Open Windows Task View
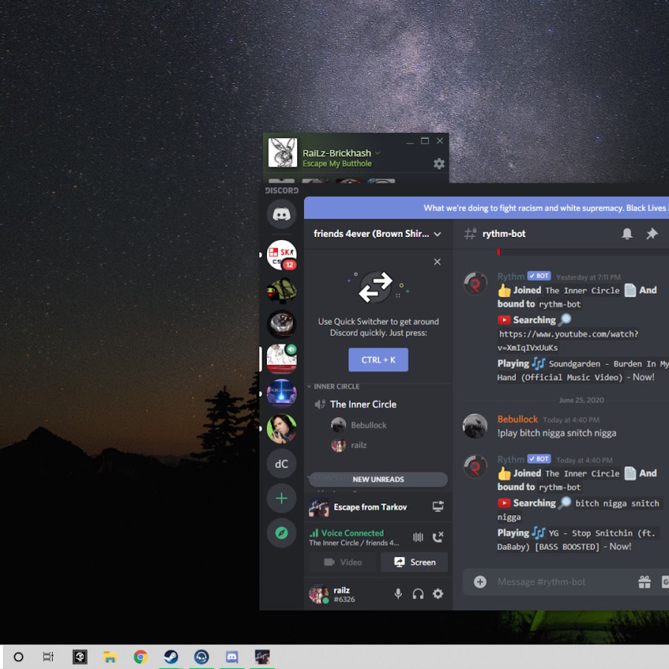The width and height of the screenshot is (669, 669). pyautogui.click(x=48, y=656)
